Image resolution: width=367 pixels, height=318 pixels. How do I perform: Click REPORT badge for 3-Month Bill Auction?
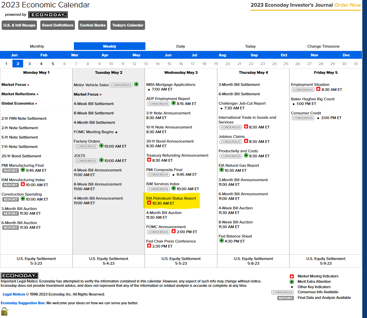tap(10, 213)
